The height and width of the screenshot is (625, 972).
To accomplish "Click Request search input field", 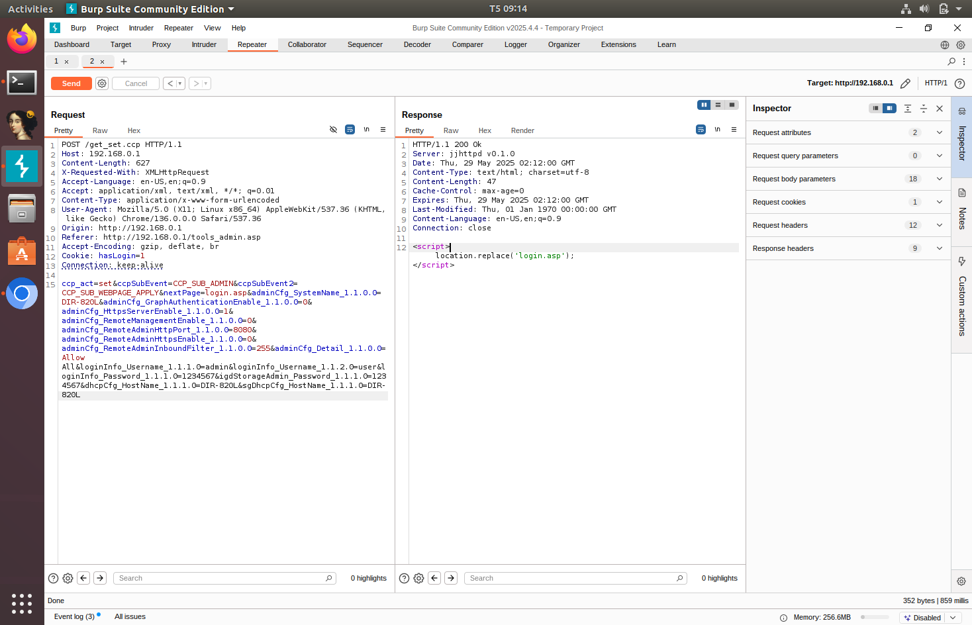I will pyautogui.click(x=225, y=578).
